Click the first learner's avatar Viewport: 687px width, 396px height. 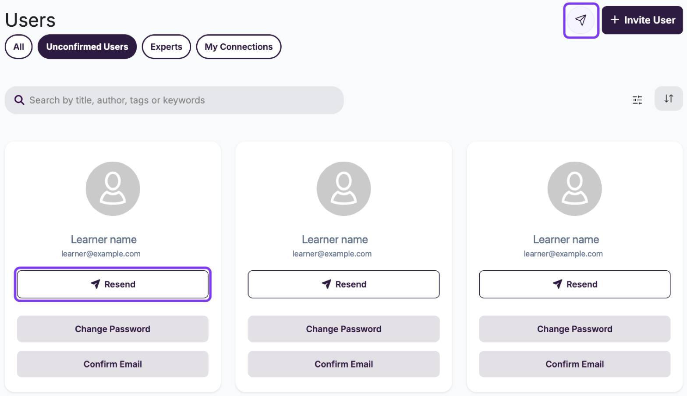(x=113, y=189)
